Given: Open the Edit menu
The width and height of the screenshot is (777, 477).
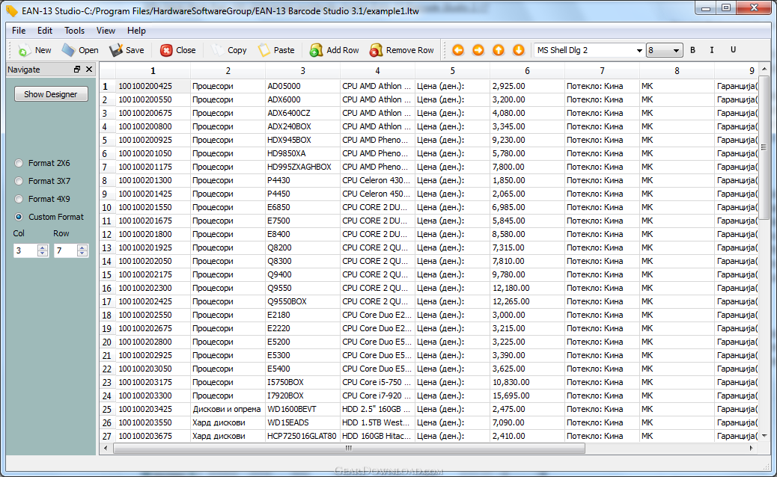Looking at the screenshot, I should click(x=45, y=31).
